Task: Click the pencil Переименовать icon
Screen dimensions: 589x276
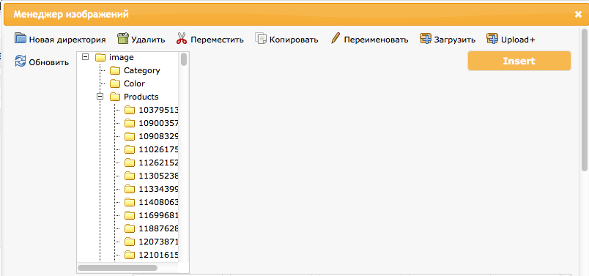Action: pos(336,38)
